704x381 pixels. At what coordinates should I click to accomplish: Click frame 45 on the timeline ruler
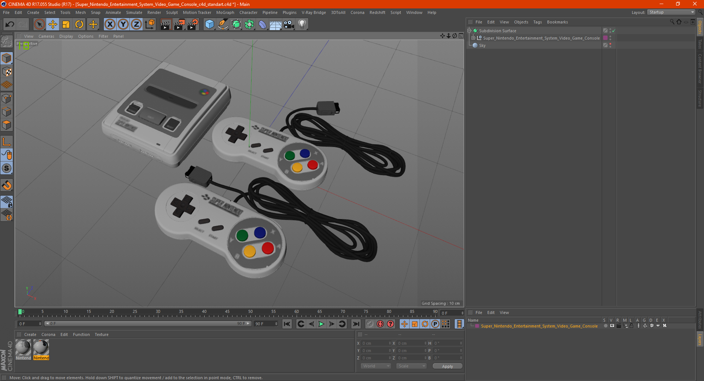pyautogui.click(x=227, y=312)
